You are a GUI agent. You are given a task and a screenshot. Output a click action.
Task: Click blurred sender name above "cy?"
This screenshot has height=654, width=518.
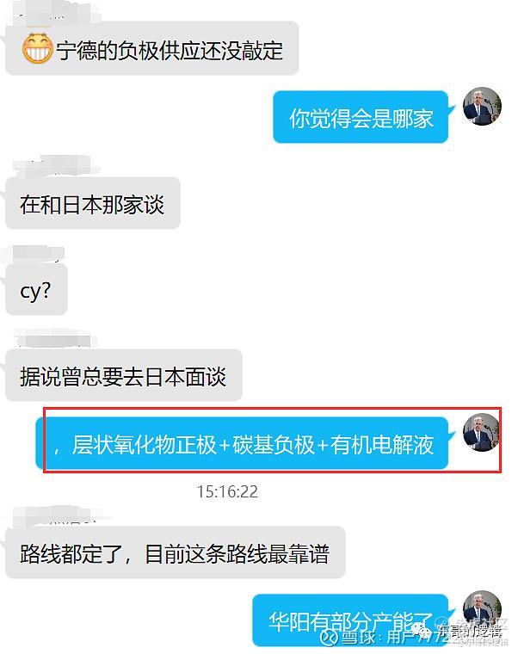(39, 254)
